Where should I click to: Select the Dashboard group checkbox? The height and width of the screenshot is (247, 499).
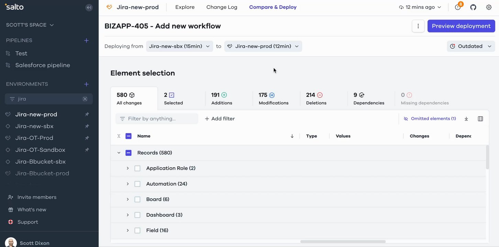137,215
